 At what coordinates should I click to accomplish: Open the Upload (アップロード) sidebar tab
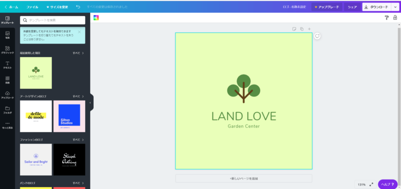pyautogui.click(x=8, y=95)
